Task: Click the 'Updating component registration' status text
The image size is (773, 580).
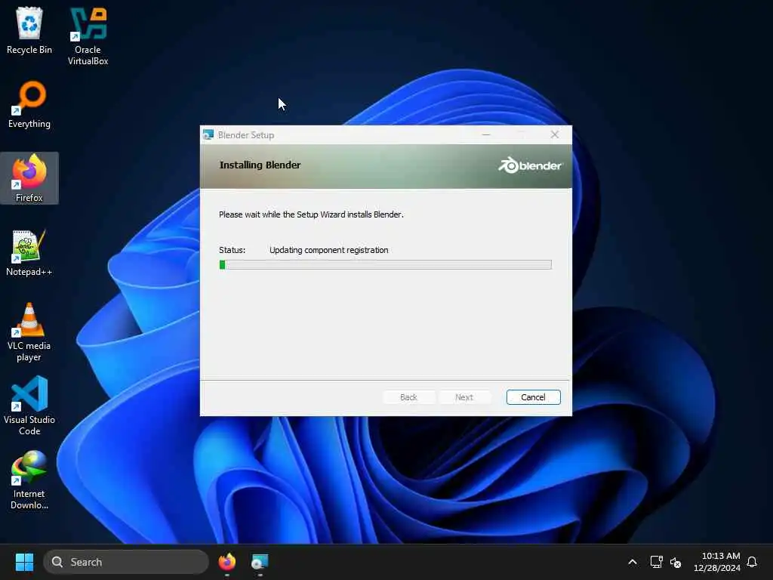Action: point(329,250)
